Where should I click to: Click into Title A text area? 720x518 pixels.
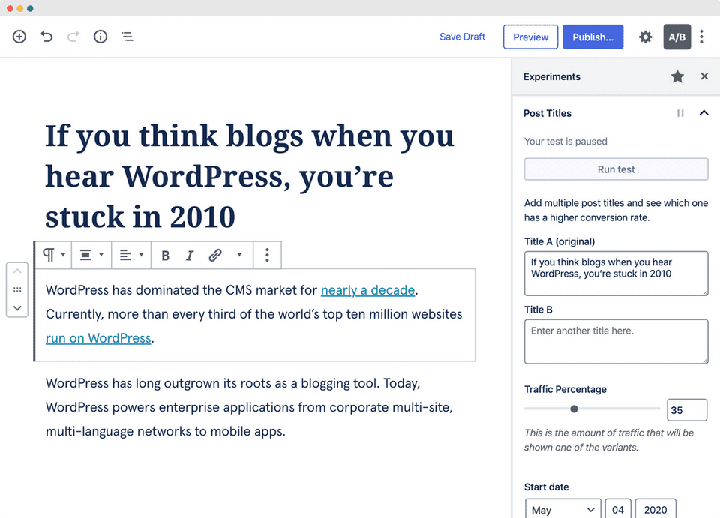coord(616,274)
